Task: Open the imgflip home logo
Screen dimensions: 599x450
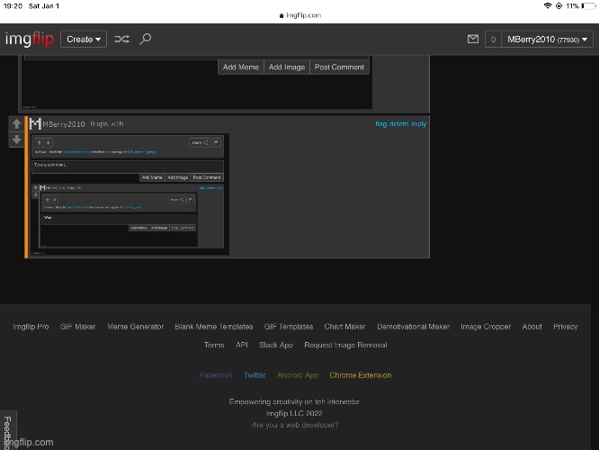Action: 30,39
